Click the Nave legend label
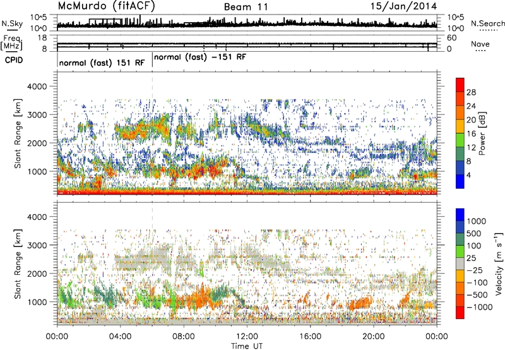Image resolution: width=505 pixels, height=350 pixels. pos(480,44)
